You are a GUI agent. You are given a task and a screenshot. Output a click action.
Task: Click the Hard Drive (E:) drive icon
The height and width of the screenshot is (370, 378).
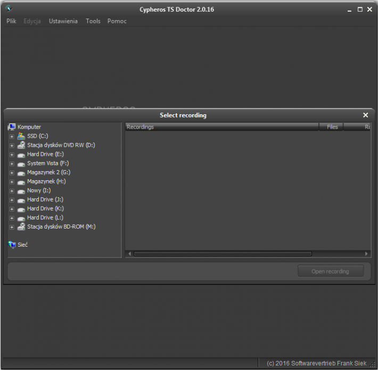(x=21, y=155)
